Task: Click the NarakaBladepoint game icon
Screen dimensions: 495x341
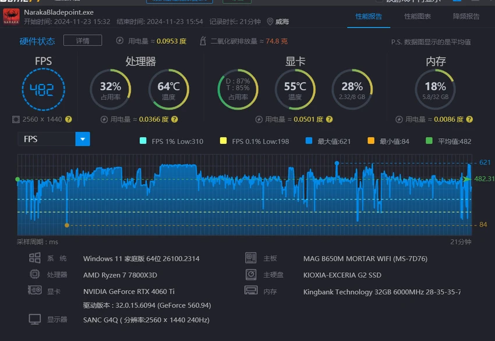Action: click(x=11, y=17)
